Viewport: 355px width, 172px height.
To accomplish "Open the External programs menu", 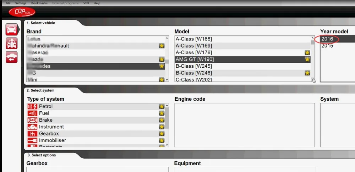I will tap(65, 3).
